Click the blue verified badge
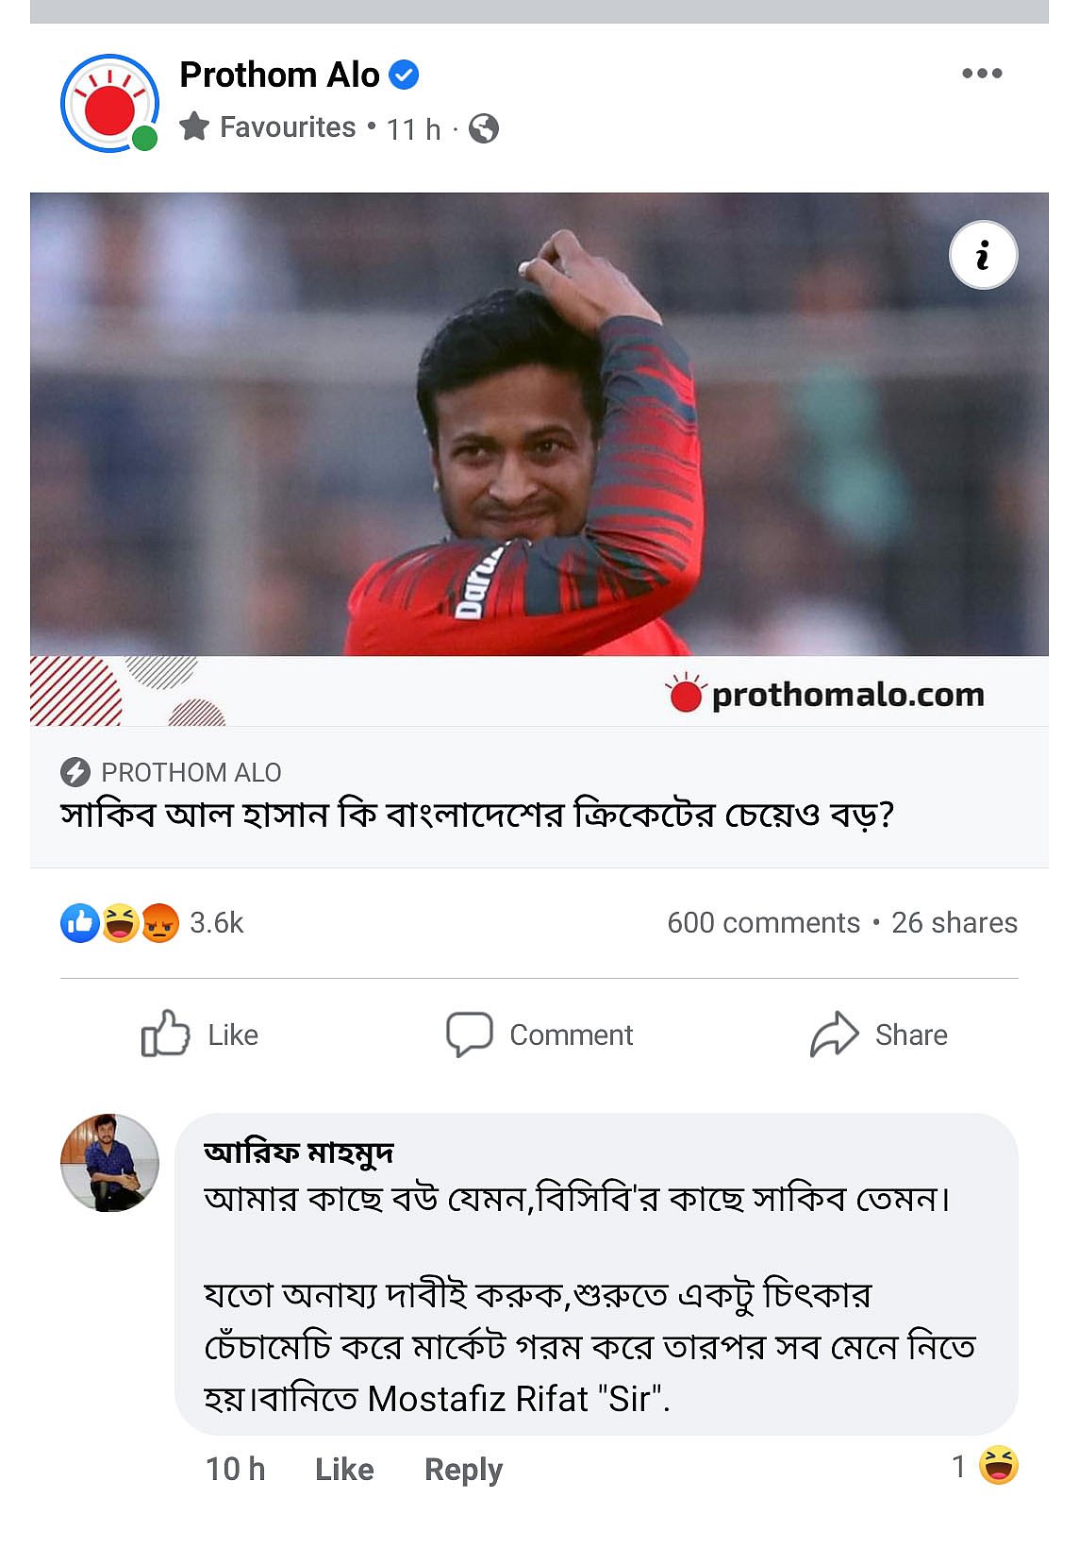This screenshot has width=1079, height=1548. pyautogui.click(x=404, y=75)
